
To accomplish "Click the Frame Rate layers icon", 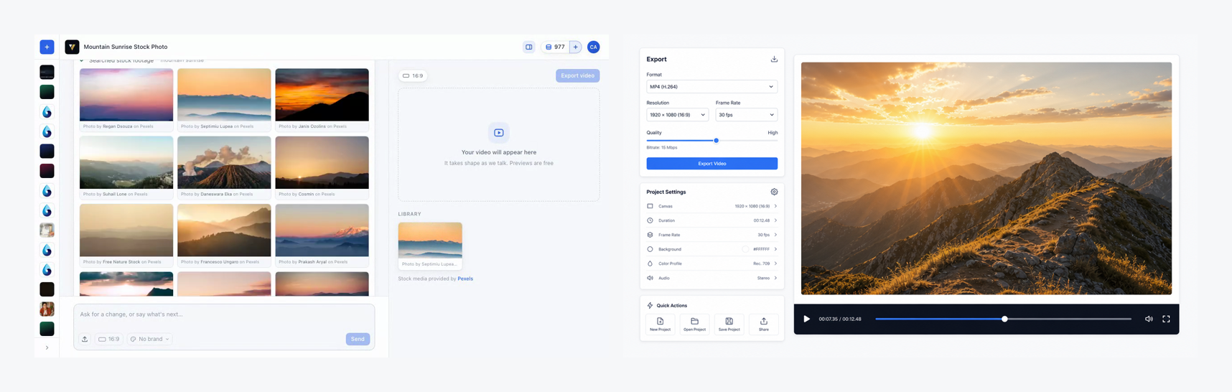I will (x=650, y=235).
